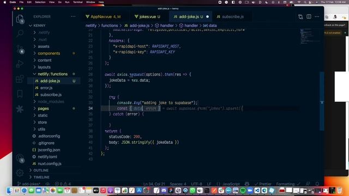Open Figma from the dock

click(171, 191)
